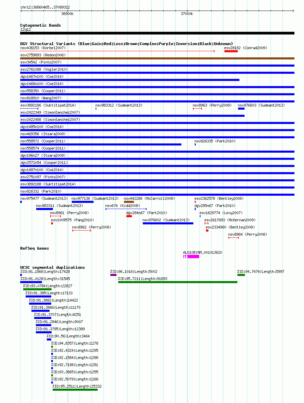Screen dimensions: 304x403
Task: Click %ID:91.0128|Length:31545 label
Action: [x=45, y=279]
